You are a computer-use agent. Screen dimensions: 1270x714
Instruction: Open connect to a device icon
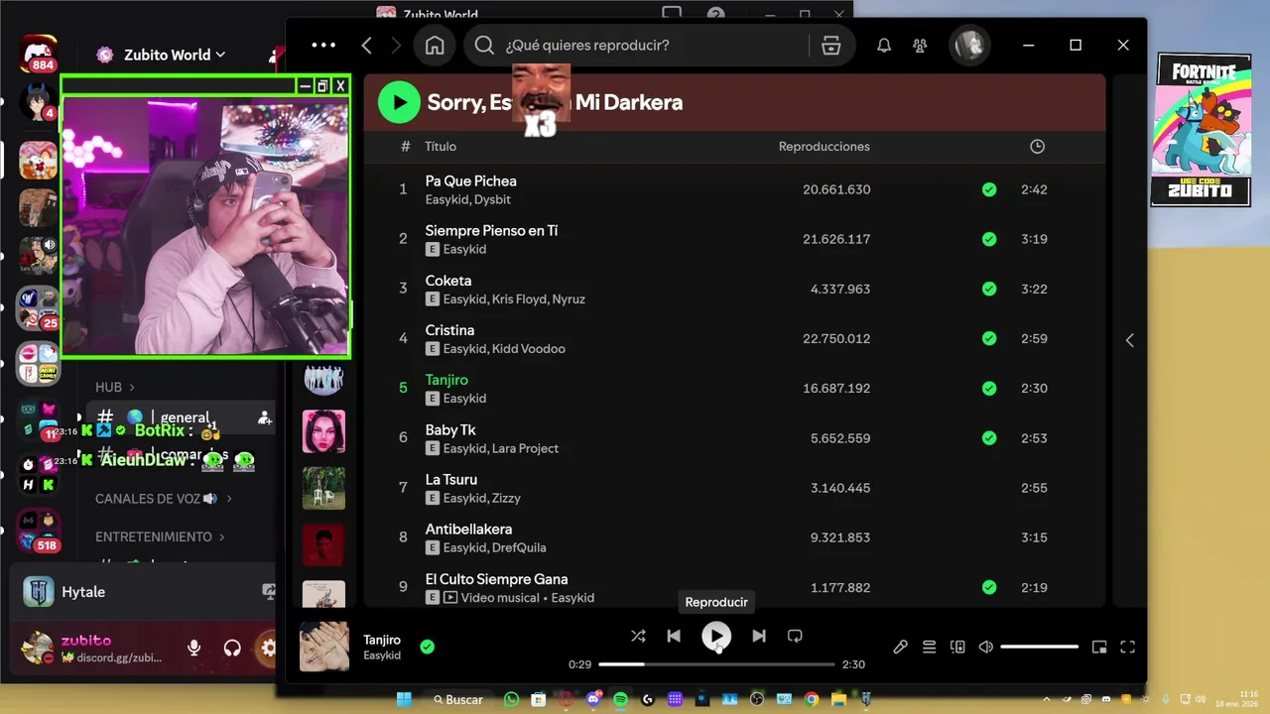tap(957, 647)
